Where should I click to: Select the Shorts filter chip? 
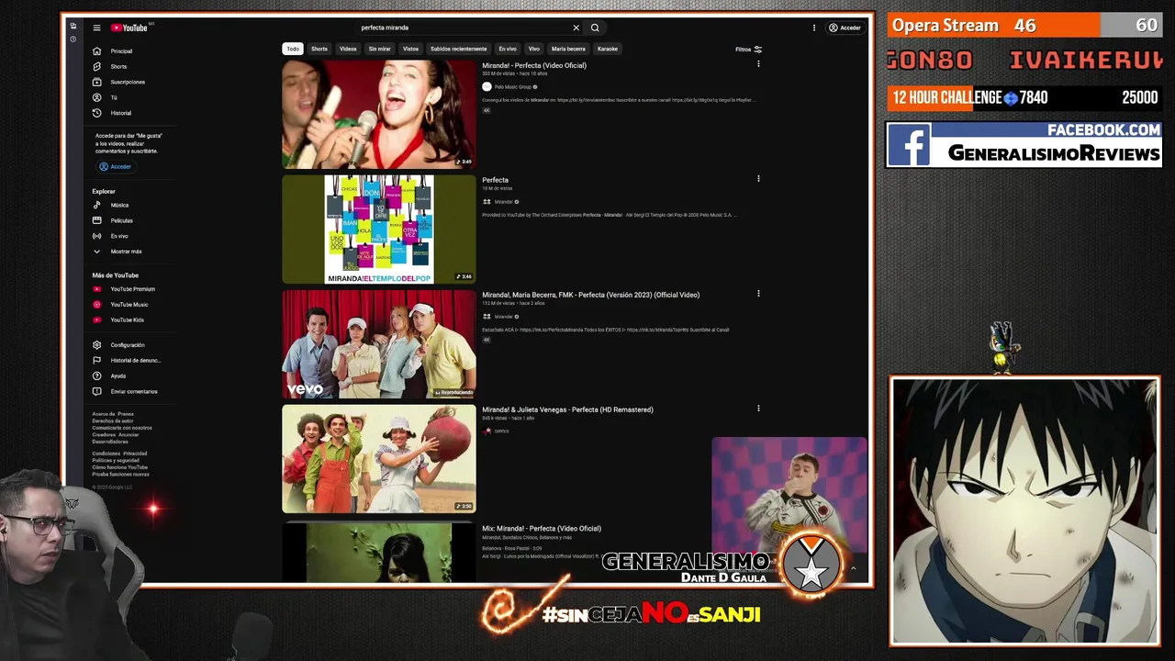pyautogui.click(x=319, y=49)
